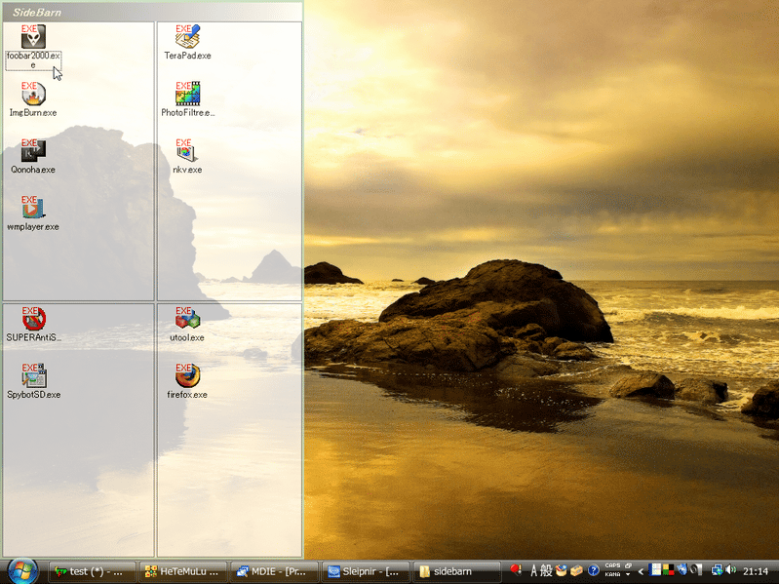The image size is (779, 584).
Task: Open the firefox.exe shortcut
Action: click(187, 376)
